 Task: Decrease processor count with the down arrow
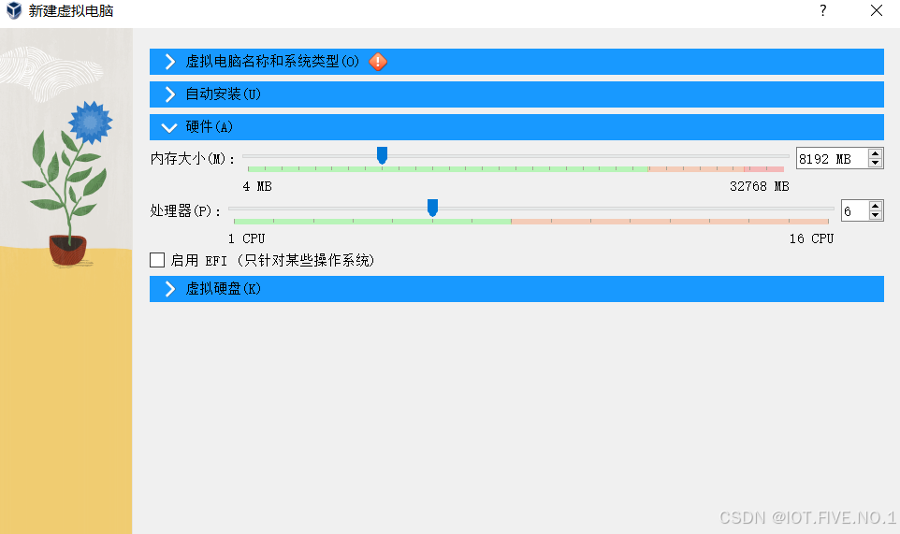[875, 216]
